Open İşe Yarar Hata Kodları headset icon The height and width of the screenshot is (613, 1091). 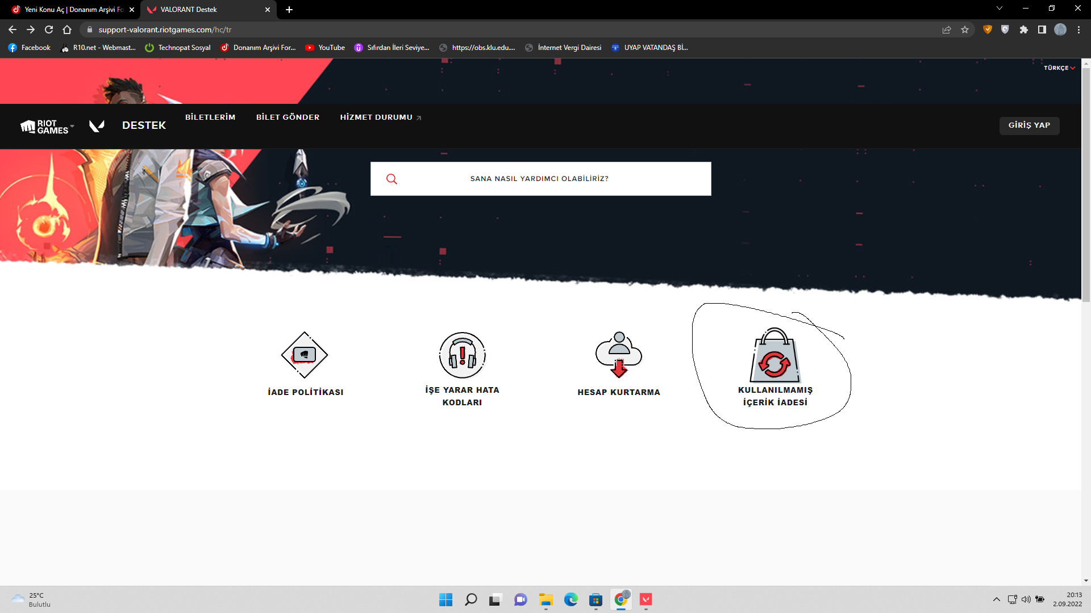tap(462, 355)
